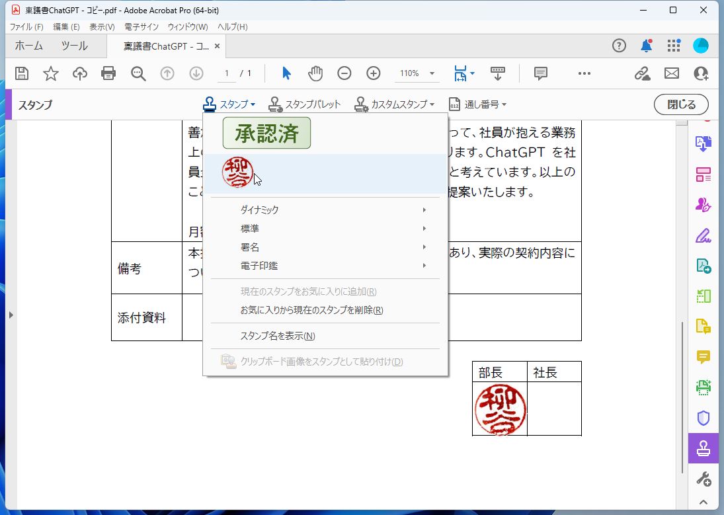Image resolution: width=724 pixels, height=515 pixels.
Task: Select the green 承認済 approval stamp
Action: pos(266,133)
